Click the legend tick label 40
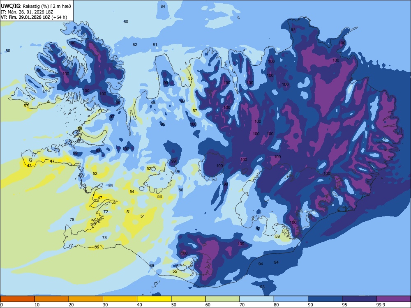 pyautogui.click(x=140, y=305)
